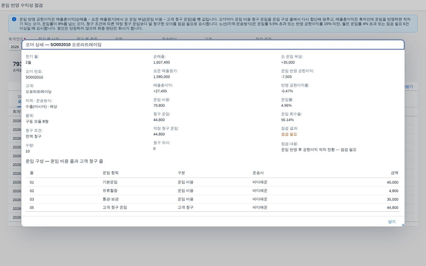The height and width of the screenshot is (266, 426).
Task: Select the 줄 column header
Action: pyautogui.click(x=32, y=173)
